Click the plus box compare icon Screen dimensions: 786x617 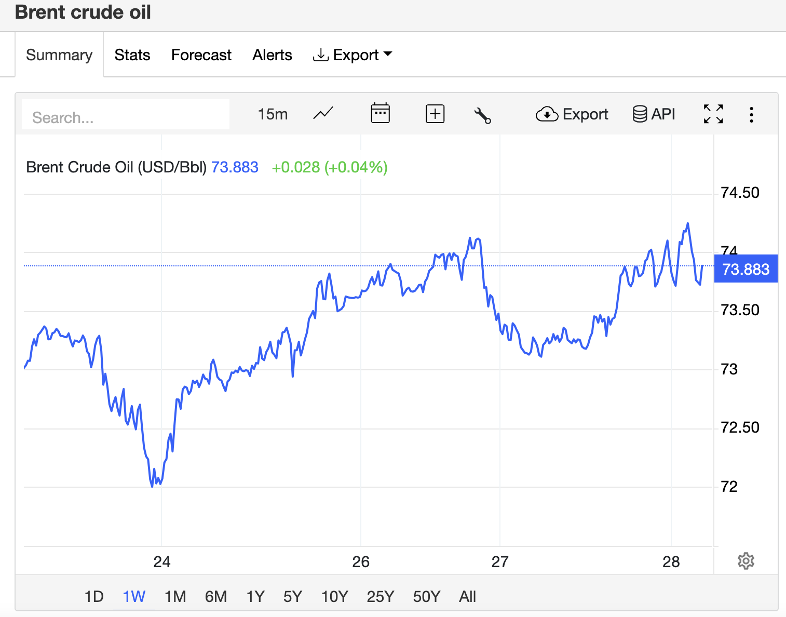pyautogui.click(x=435, y=114)
